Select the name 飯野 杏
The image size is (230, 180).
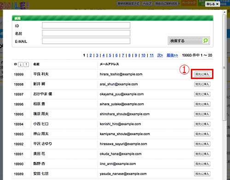coord(39,163)
